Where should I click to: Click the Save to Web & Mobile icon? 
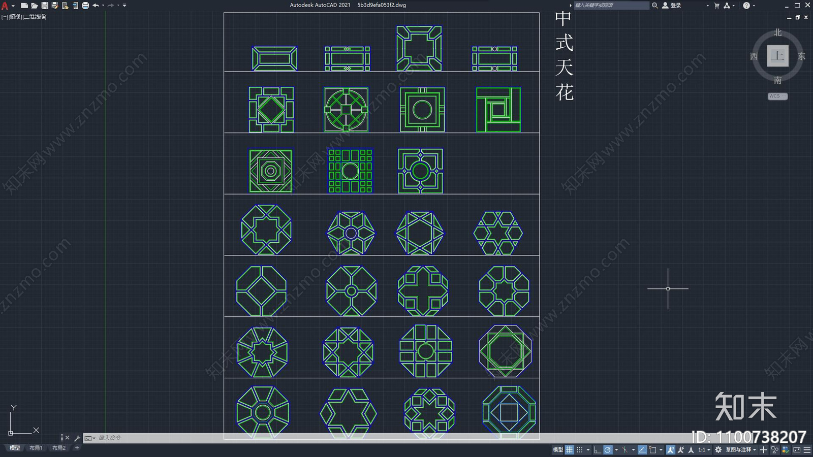pos(75,5)
